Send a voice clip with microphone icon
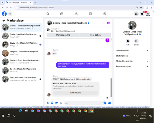The height and width of the screenshot is (123, 154). click(x=48, y=103)
